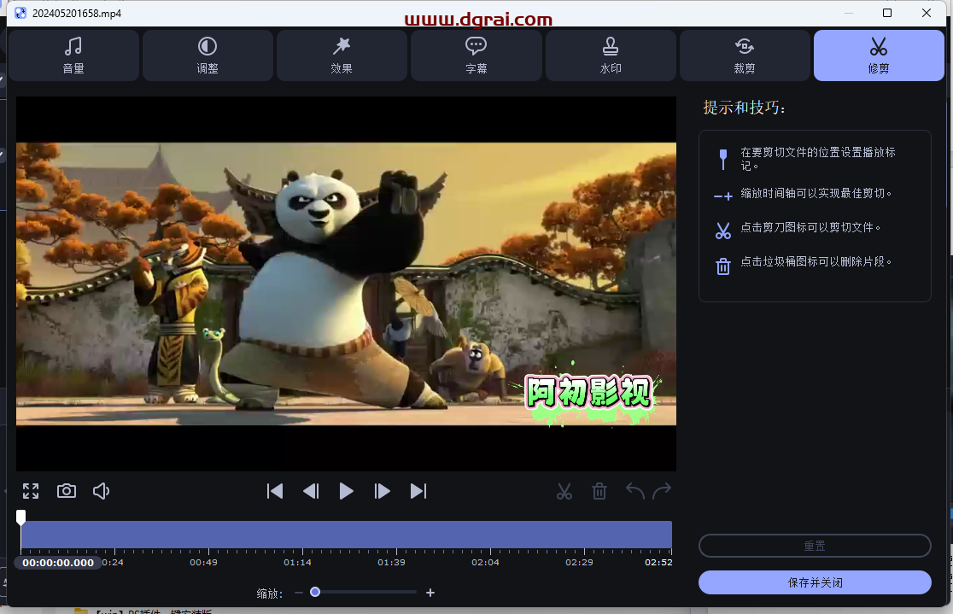Screen dimensions: 953x614
Task: Switch to the 字幕 subtitles tab
Action: [476, 56]
